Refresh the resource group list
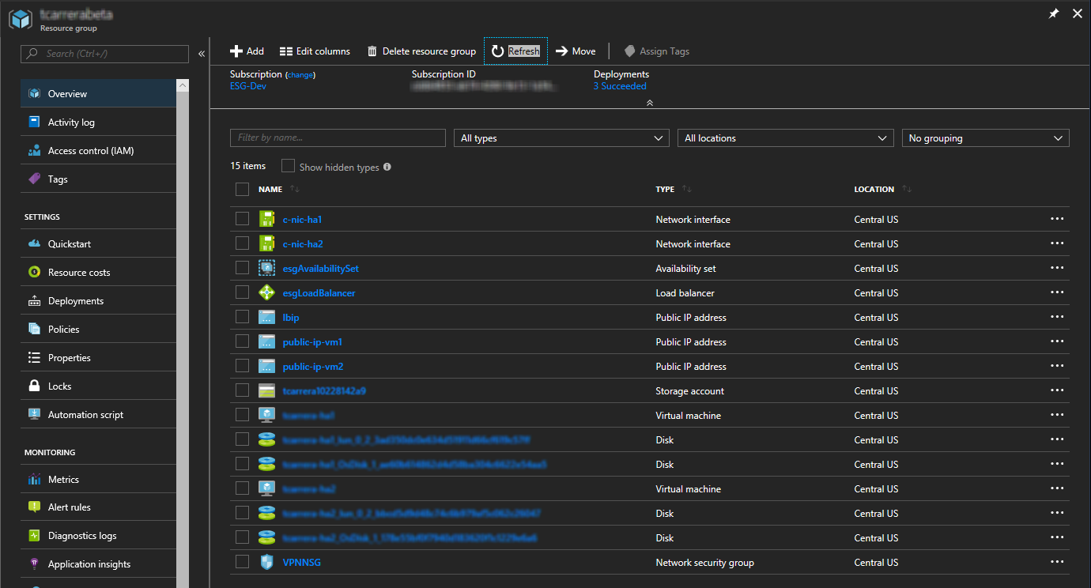This screenshot has height=588, width=1091. pos(515,51)
